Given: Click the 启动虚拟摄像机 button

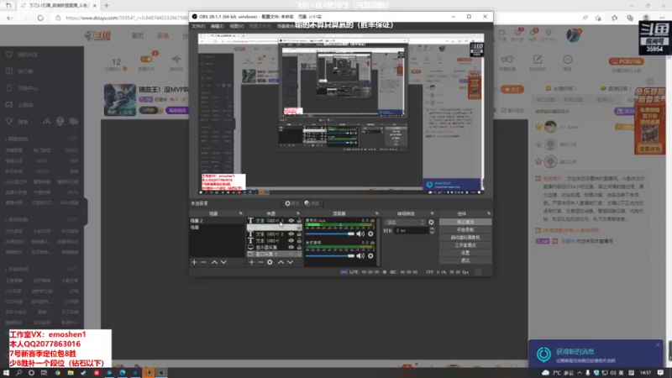Looking at the screenshot, I should point(465,238).
